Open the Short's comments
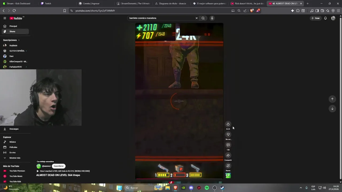This screenshot has width=342, height=192. [x=228, y=145]
